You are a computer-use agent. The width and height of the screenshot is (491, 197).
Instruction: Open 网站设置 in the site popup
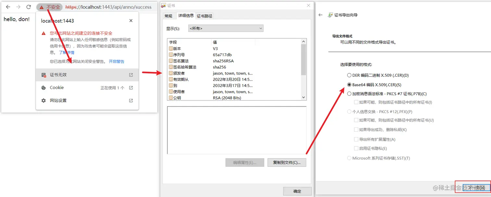[87, 100]
